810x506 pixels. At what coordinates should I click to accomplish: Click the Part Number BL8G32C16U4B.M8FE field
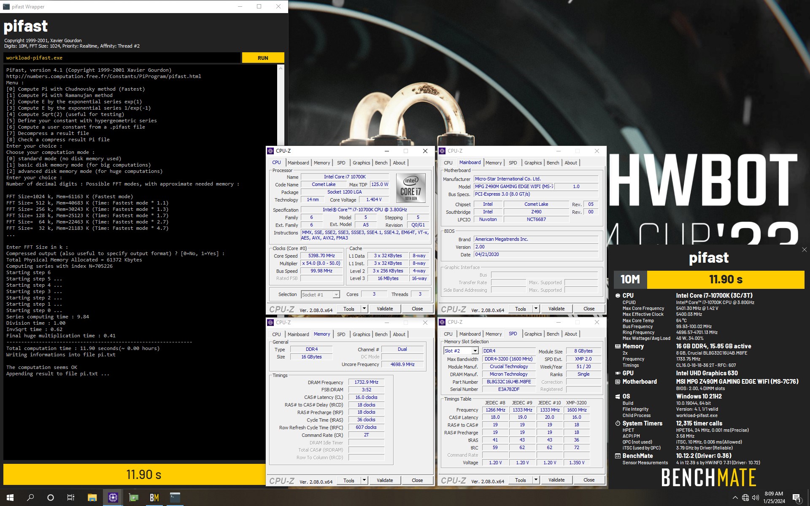(x=509, y=382)
